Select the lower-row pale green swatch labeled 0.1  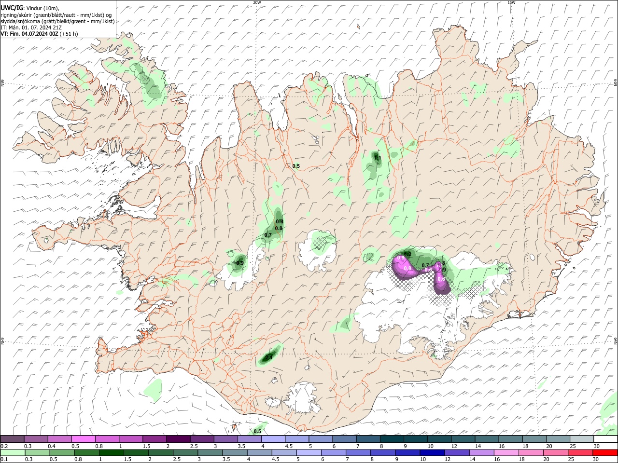pos(13,452)
